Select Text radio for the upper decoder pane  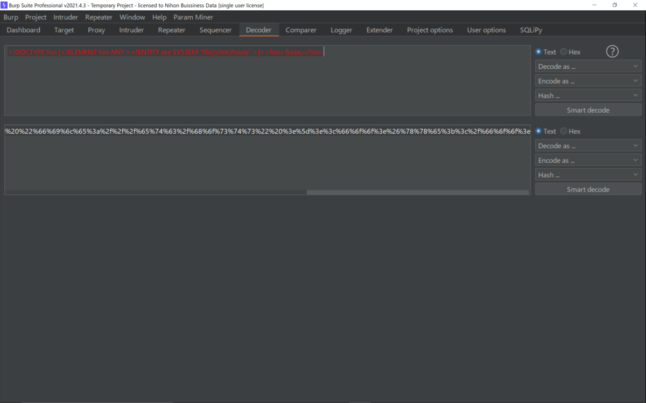click(546, 52)
